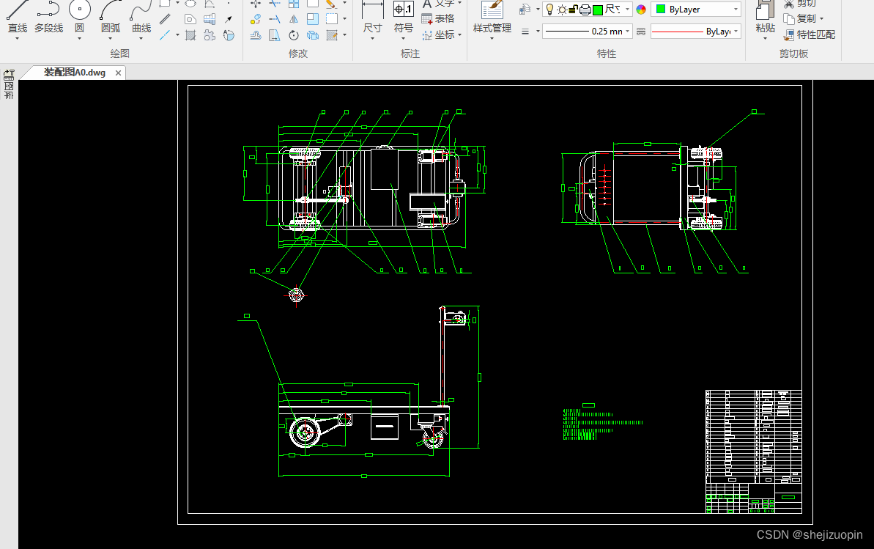874x549 pixels.
Task: Select the stretch tool in 修改
Action: (275, 35)
